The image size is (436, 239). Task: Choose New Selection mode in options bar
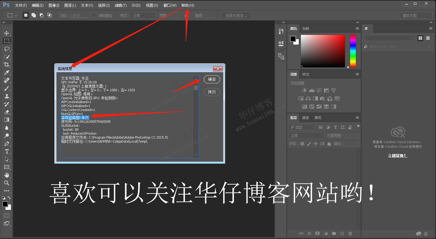(26, 15)
